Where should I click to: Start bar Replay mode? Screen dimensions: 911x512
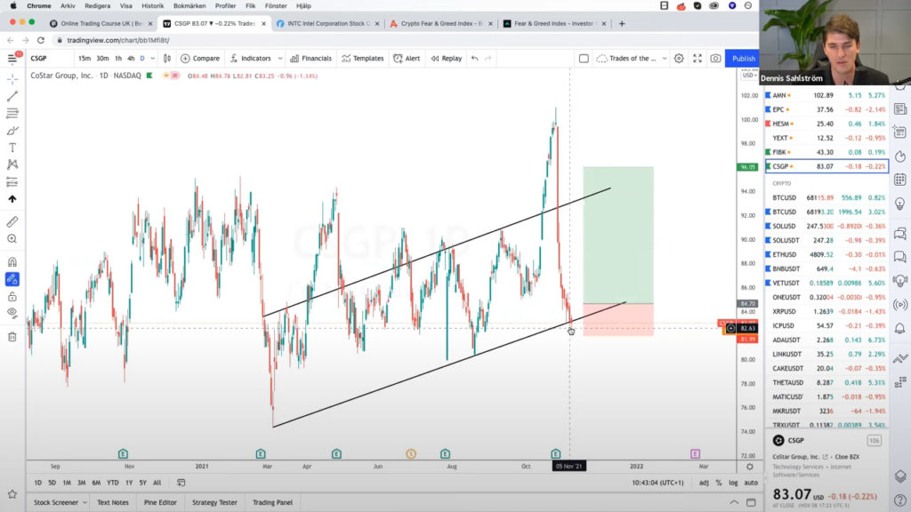[x=447, y=58]
